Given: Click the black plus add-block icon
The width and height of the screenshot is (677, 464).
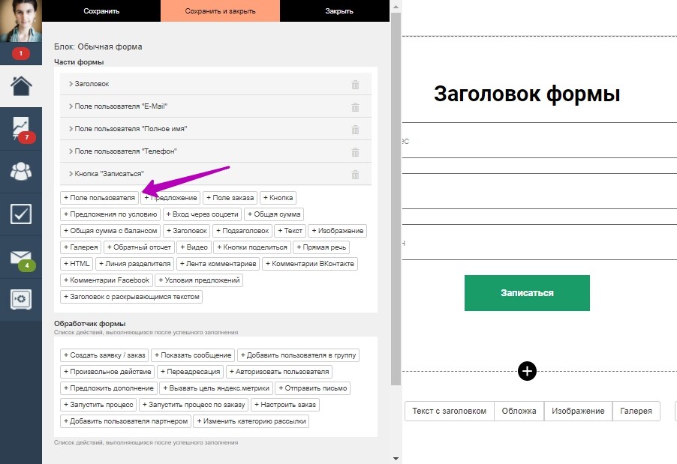Looking at the screenshot, I should (527, 371).
